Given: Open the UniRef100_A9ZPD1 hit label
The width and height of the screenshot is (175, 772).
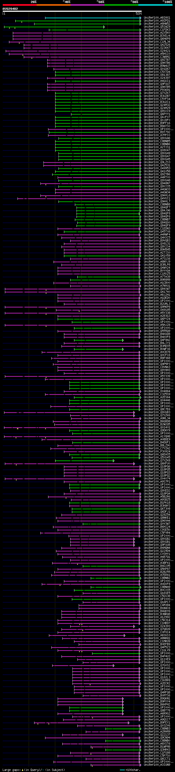Looking at the screenshot, I should pos(157,21).
